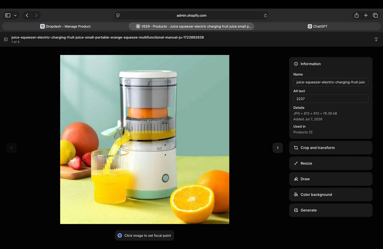
Task: Open the page settings icon in address bar
Action: coord(118,15)
